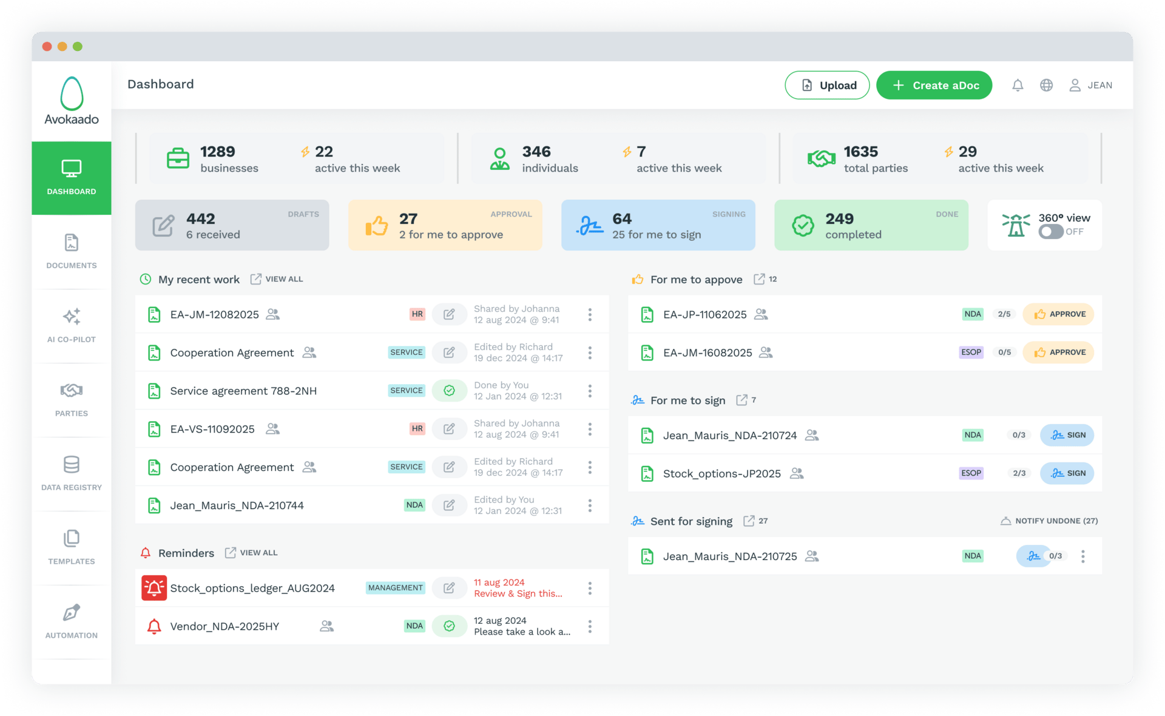
Task: Open the Data Registry sidebar icon
Action: (72, 473)
